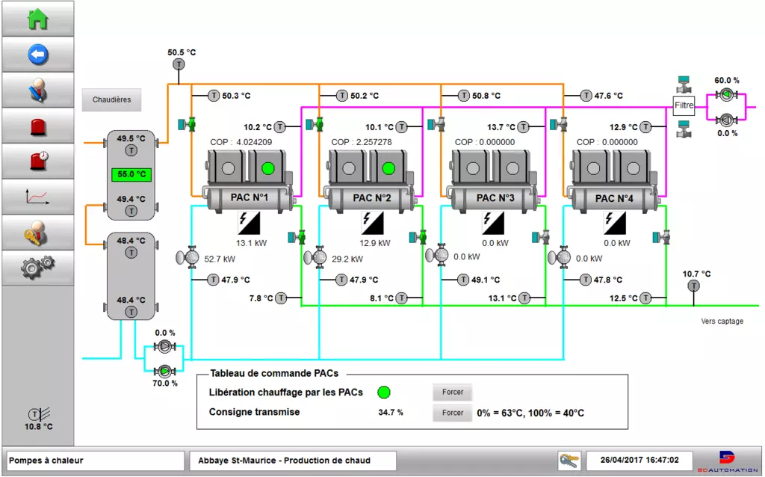The height and width of the screenshot is (477, 765).
Task: Toggle the green compressor indicator on PAC N°2
Action: 388,169
